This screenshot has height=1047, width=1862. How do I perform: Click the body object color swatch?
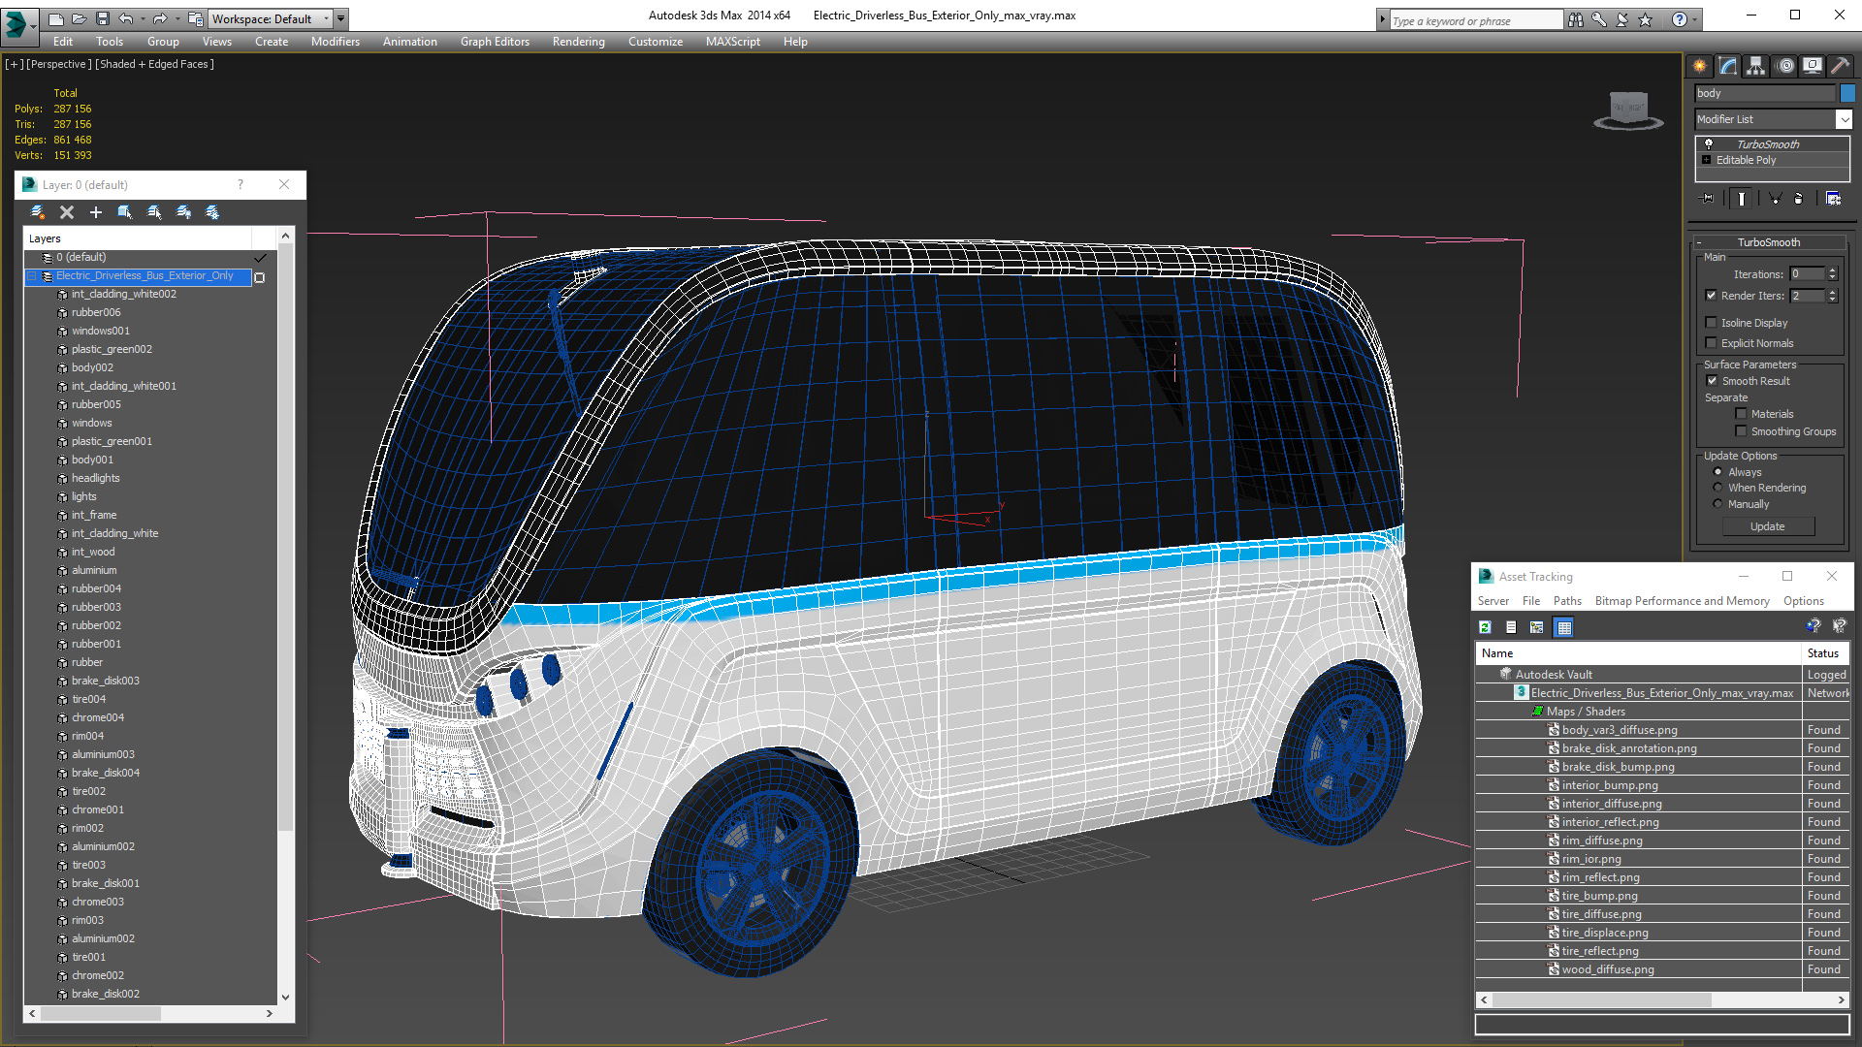(1847, 93)
